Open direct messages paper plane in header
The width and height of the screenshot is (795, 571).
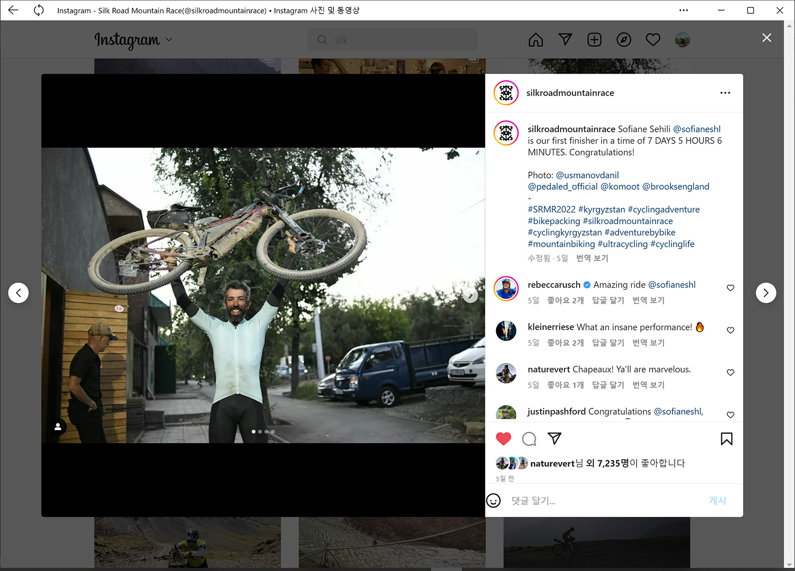tap(566, 40)
